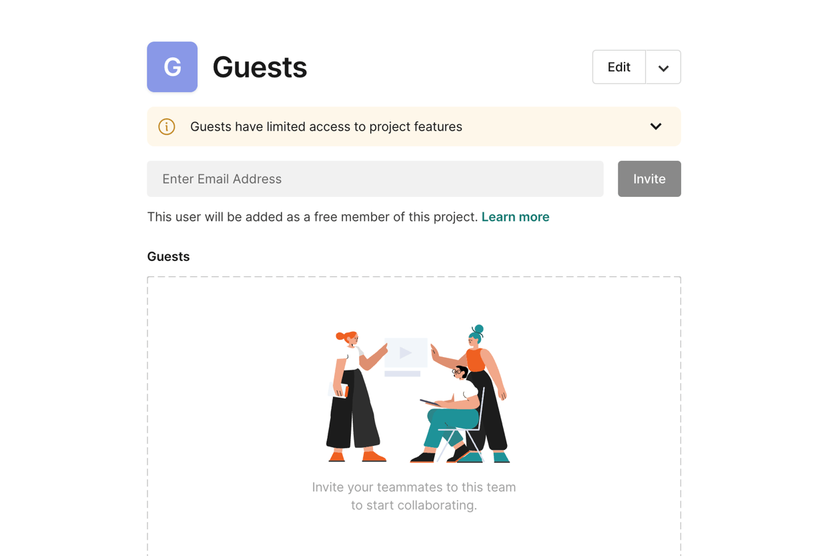
Task: Click the 'to start collaborating' caption line
Action: 414,505
